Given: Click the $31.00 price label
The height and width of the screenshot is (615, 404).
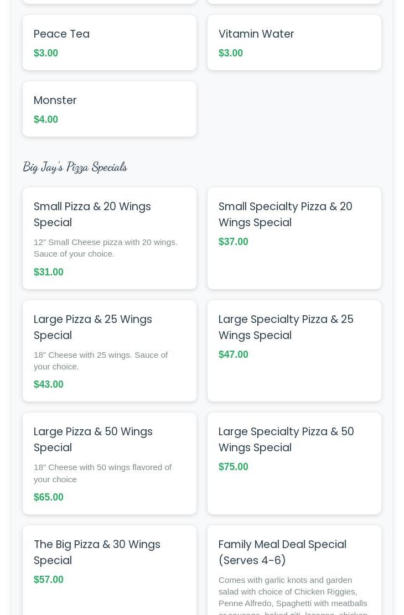Looking at the screenshot, I should click(49, 272).
